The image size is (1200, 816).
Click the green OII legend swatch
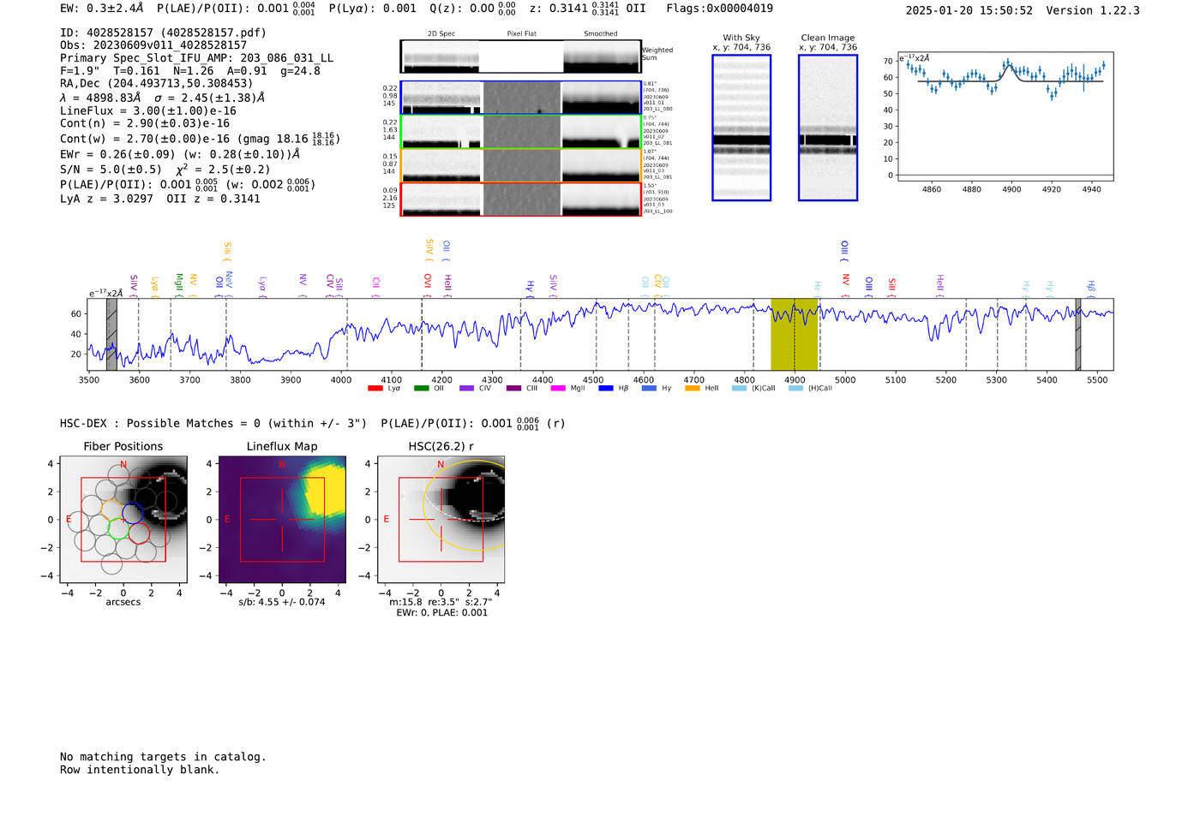coord(421,389)
